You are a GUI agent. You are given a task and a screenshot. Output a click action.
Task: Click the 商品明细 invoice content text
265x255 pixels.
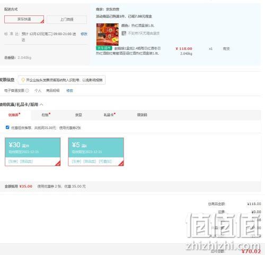(52, 91)
